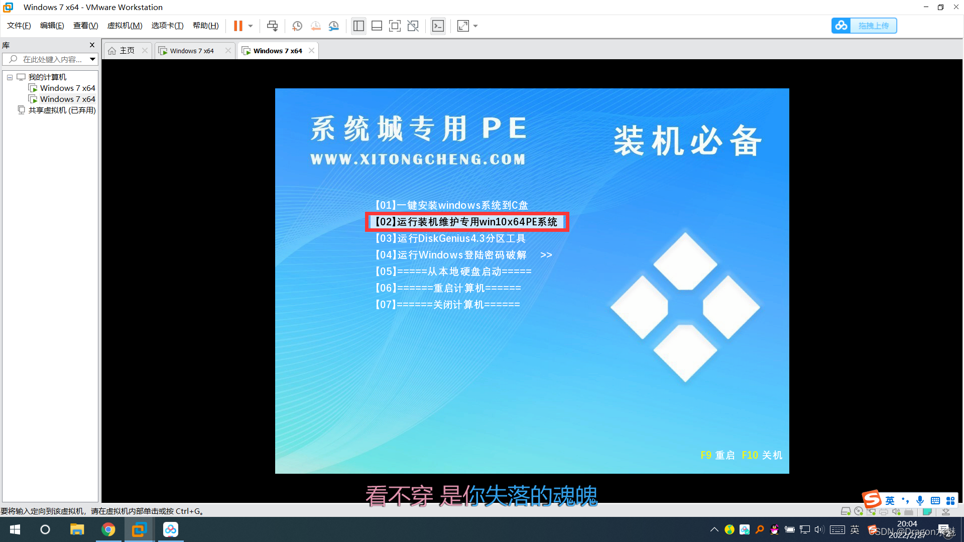The height and width of the screenshot is (542, 964).
Task: Switch to Unity mode icon
Action: pyautogui.click(x=413, y=26)
